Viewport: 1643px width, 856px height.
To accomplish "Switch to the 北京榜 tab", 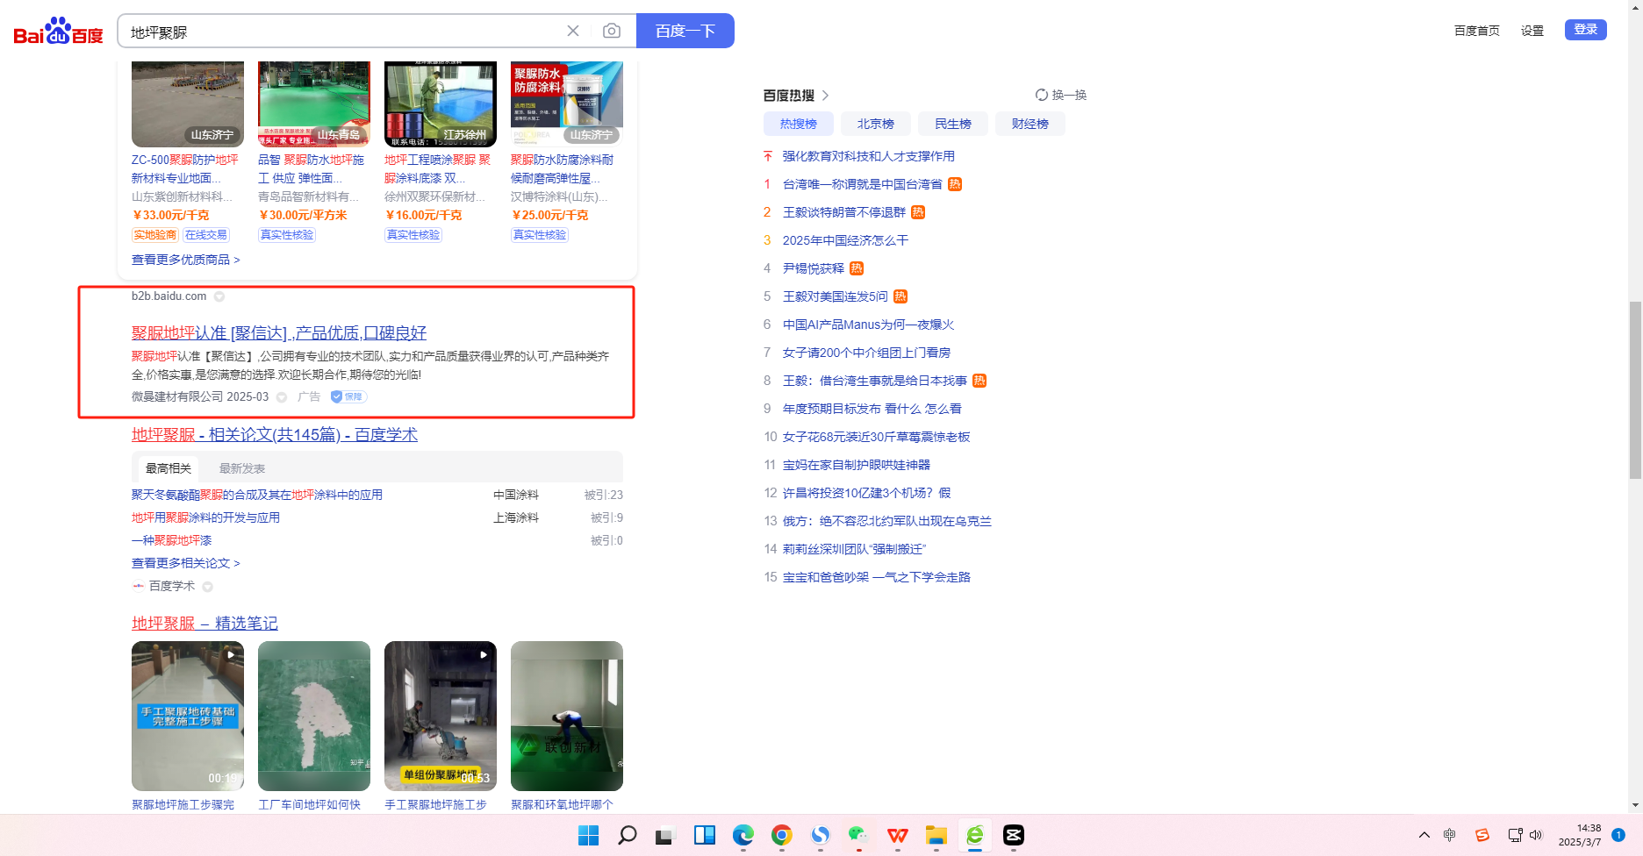I will pyautogui.click(x=875, y=124).
